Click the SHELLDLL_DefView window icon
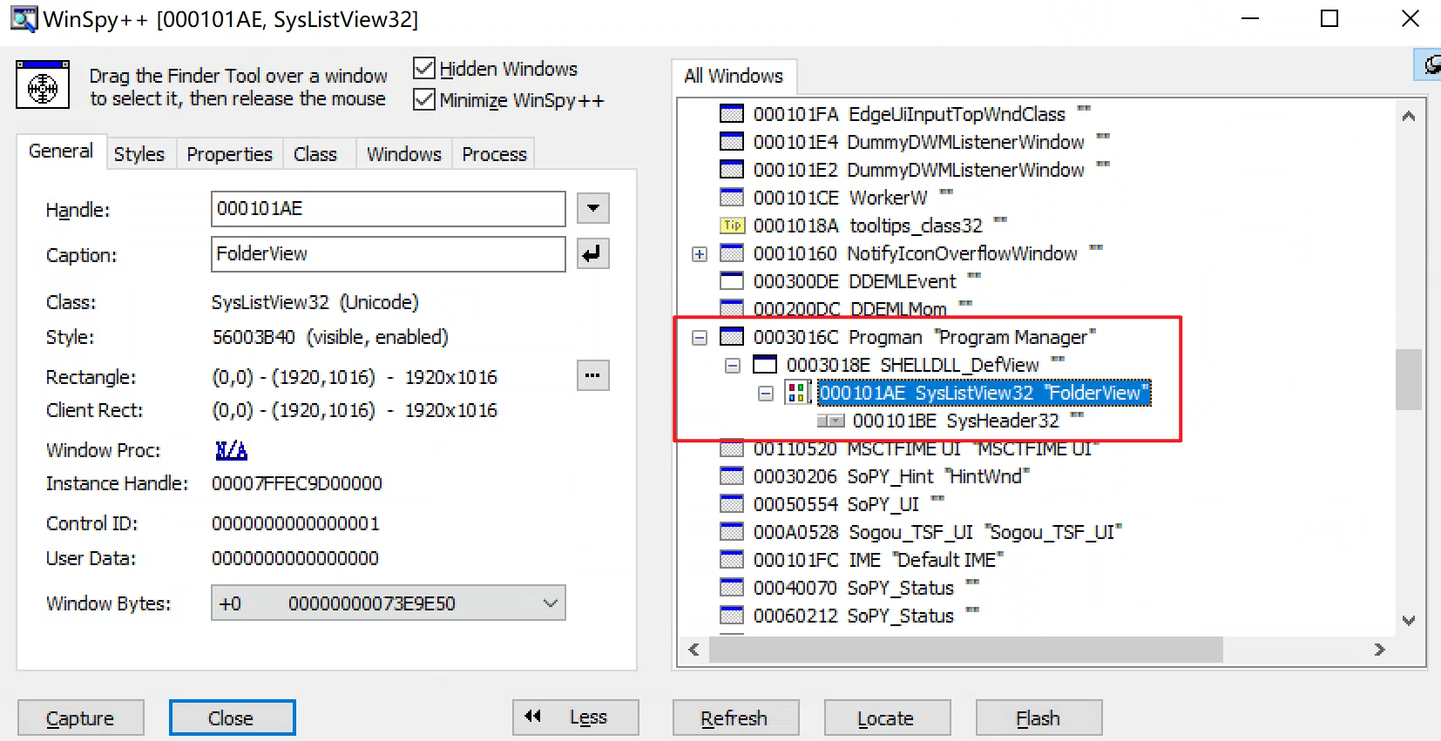1441x741 pixels. (x=765, y=365)
